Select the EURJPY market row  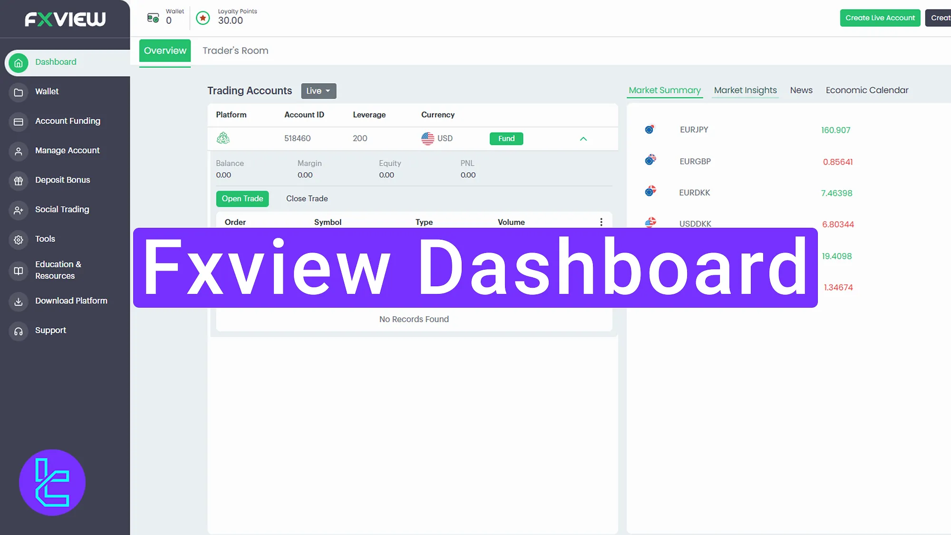tap(694, 130)
